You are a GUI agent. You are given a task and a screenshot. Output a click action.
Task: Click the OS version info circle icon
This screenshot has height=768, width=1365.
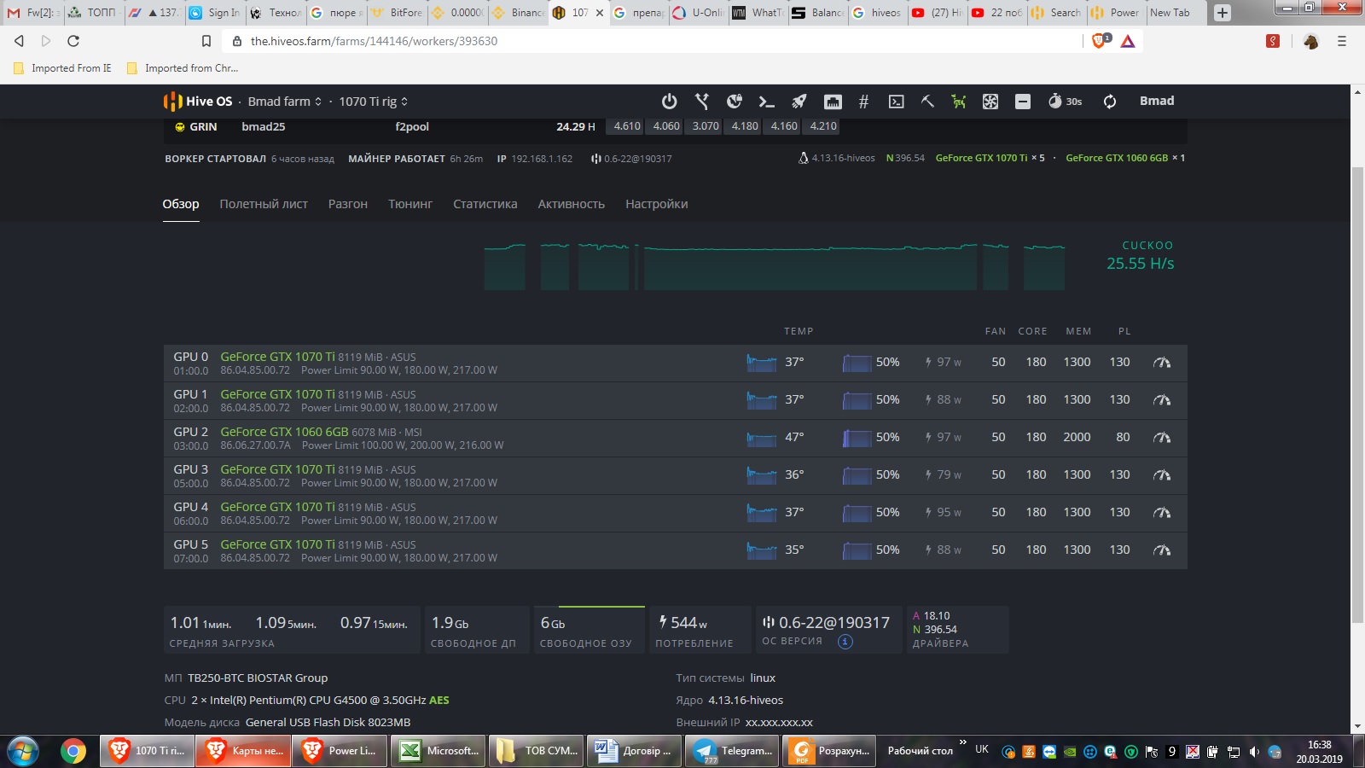point(845,642)
